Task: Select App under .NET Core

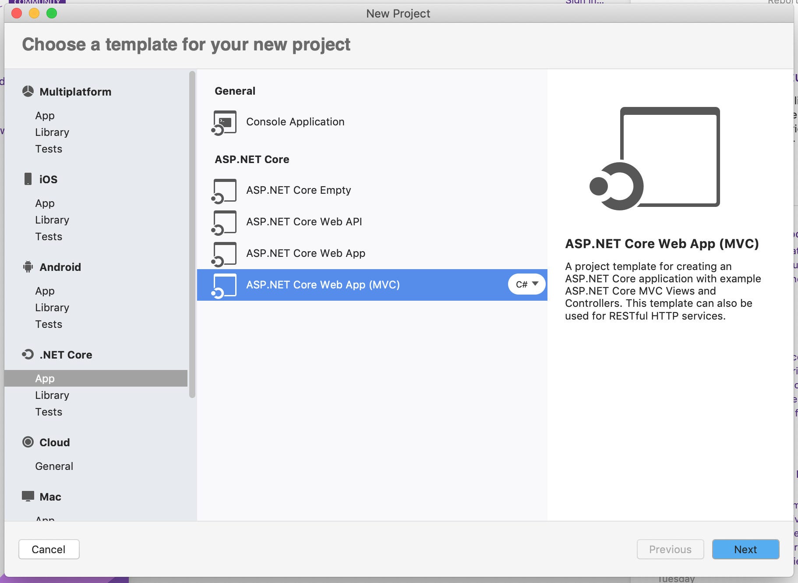Action: [96, 378]
